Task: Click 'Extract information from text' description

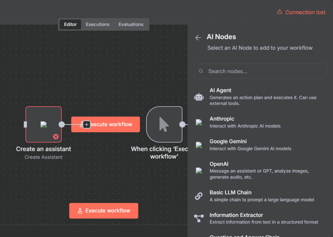Action: point(264,222)
